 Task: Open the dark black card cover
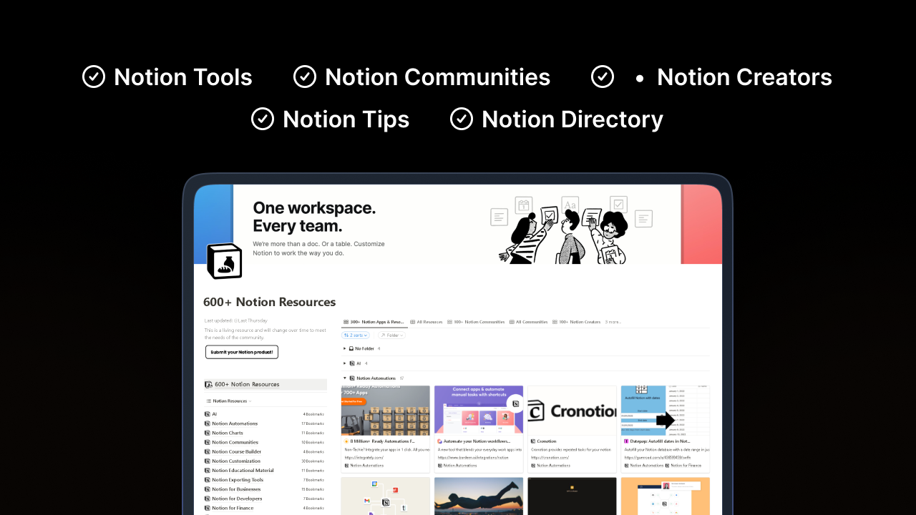572,496
